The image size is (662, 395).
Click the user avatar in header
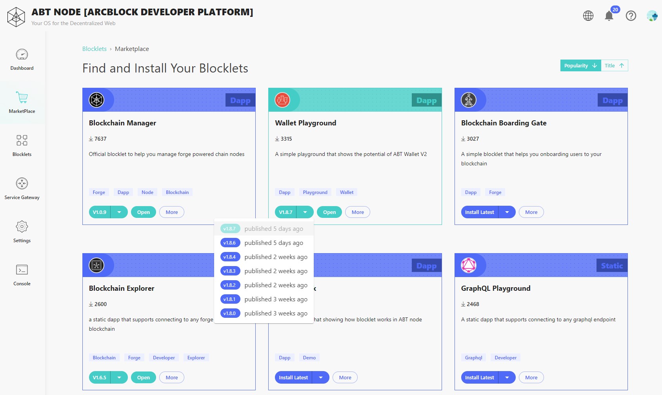[652, 16]
